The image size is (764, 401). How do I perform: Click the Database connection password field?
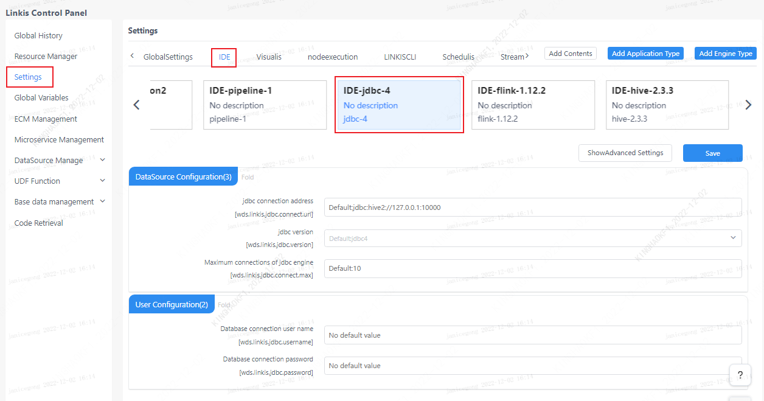pyautogui.click(x=532, y=366)
